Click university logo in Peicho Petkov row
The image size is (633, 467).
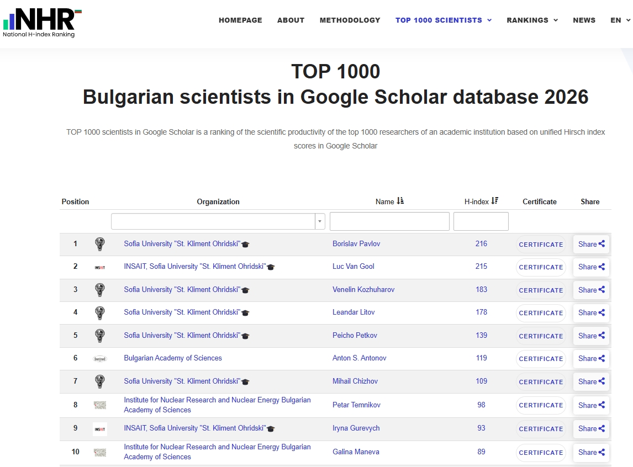[x=100, y=336]
